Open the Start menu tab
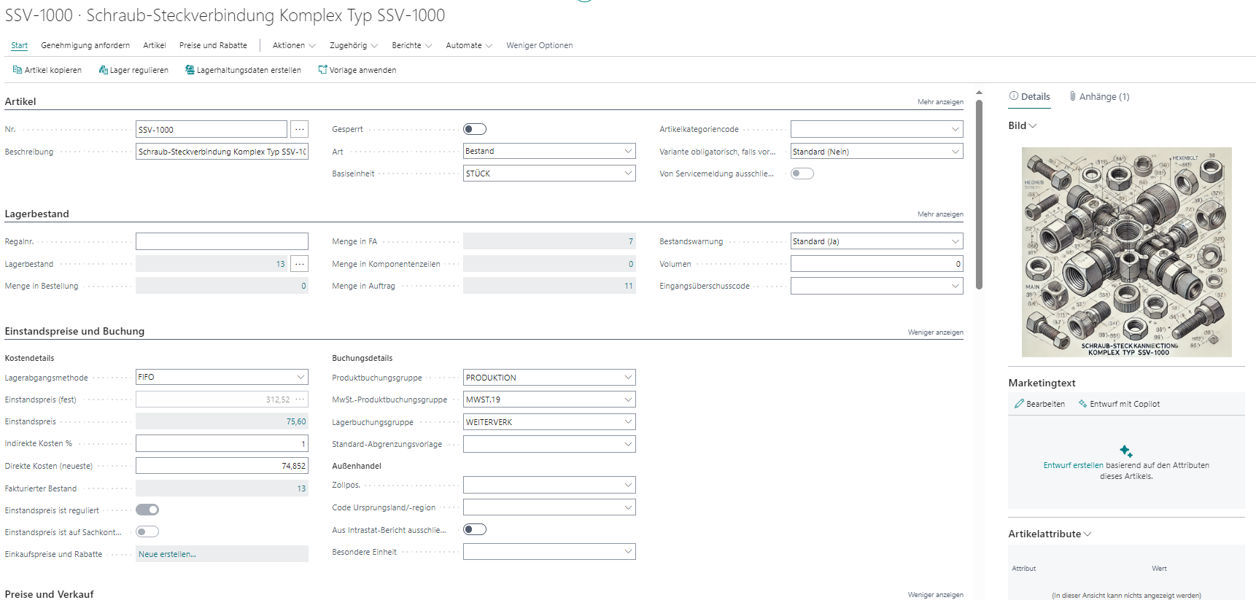This screenshot has width=1256, height=600. 20,45
